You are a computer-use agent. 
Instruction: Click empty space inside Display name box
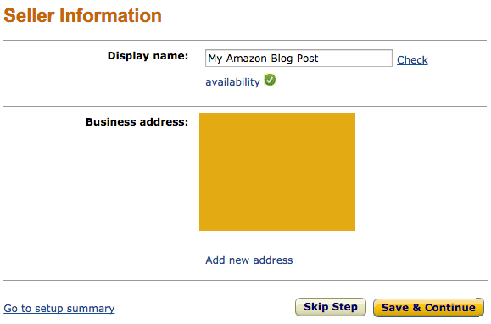coord(355,59)
